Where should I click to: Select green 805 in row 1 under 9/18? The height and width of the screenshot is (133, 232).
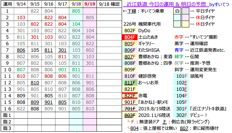(x=76, y=11)
